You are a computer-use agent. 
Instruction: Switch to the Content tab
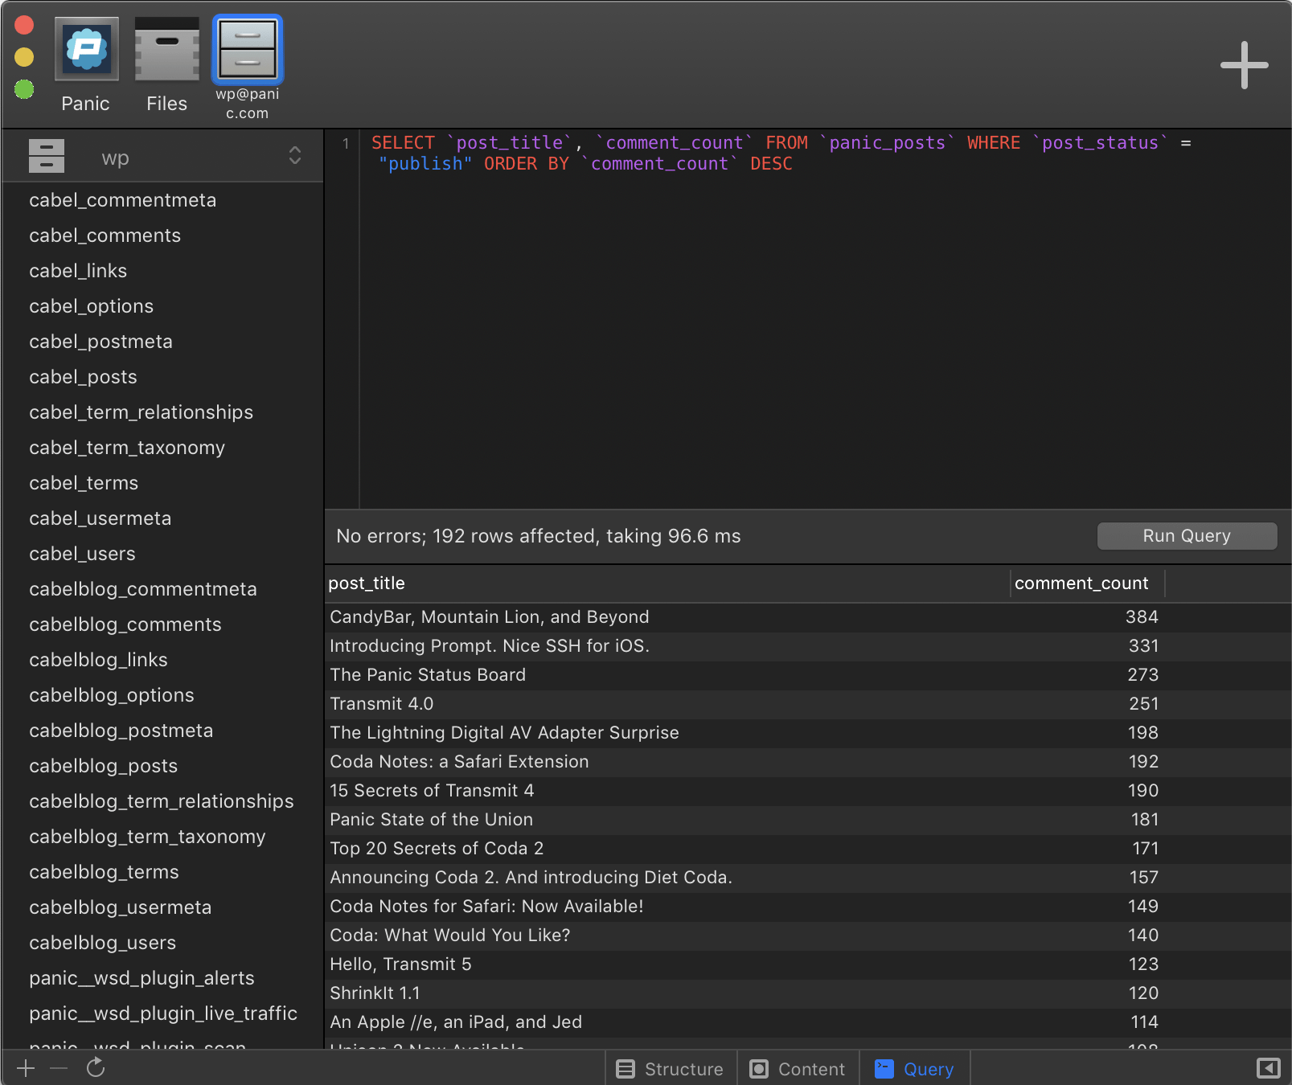(798, 1069)
